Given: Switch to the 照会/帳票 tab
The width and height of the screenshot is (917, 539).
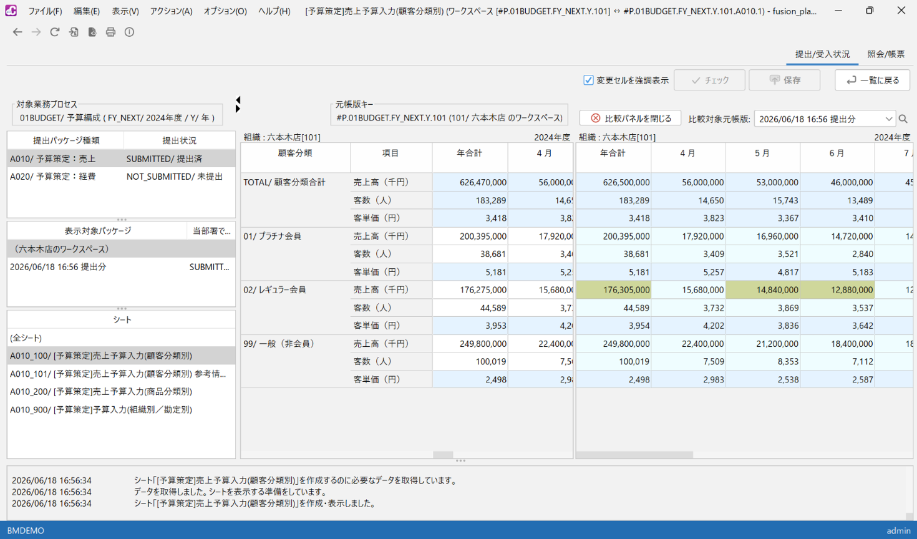Looking at the screenshot, I should pyautogui.click(x=886, y=54).
